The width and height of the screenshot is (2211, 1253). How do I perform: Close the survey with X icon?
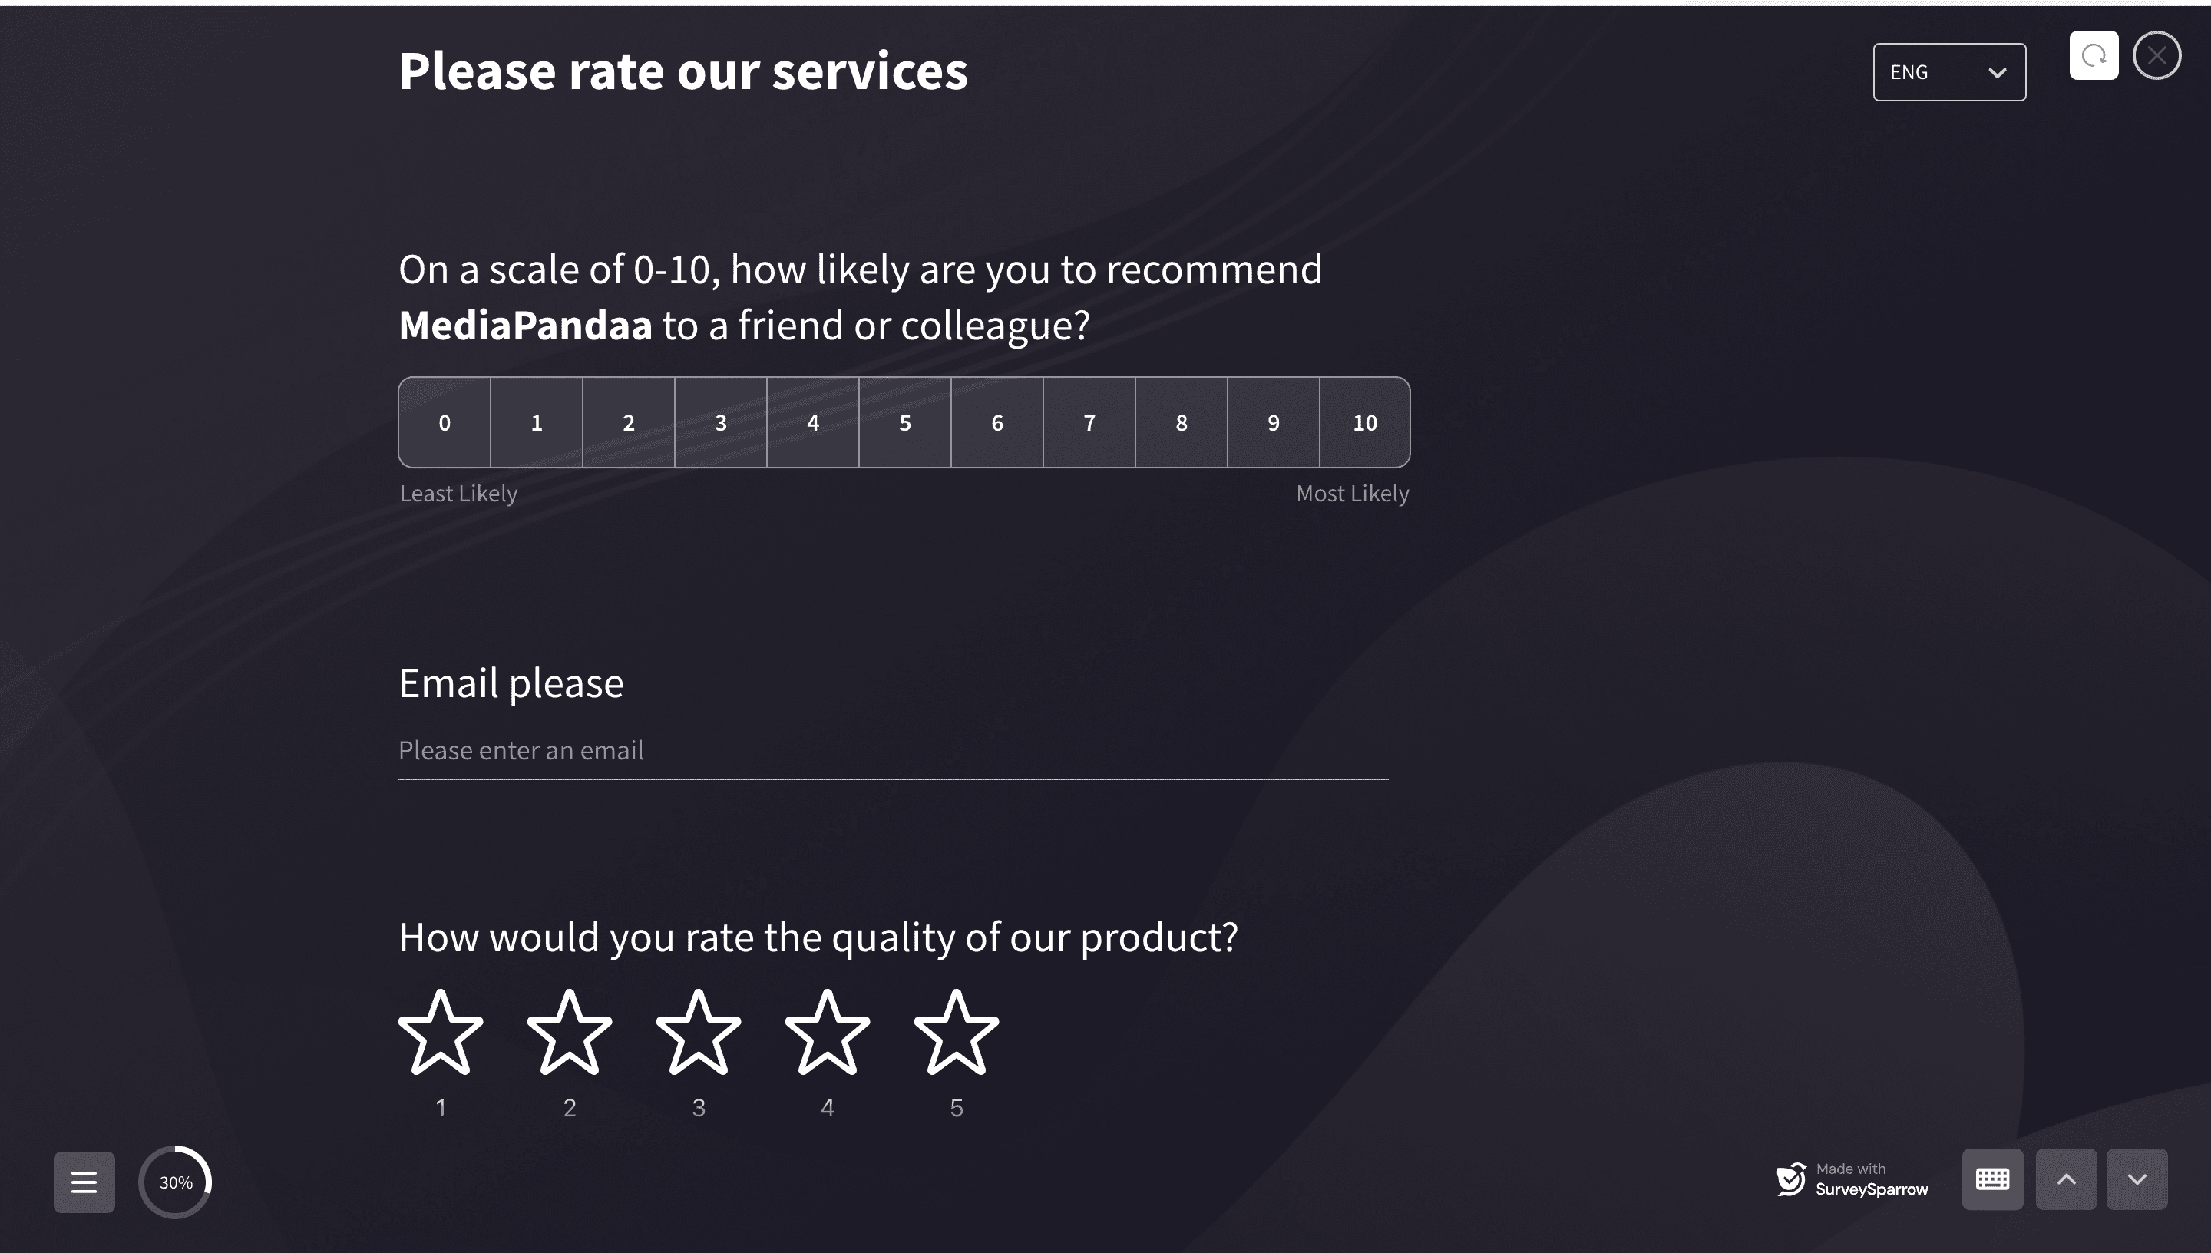point(2156,56)
